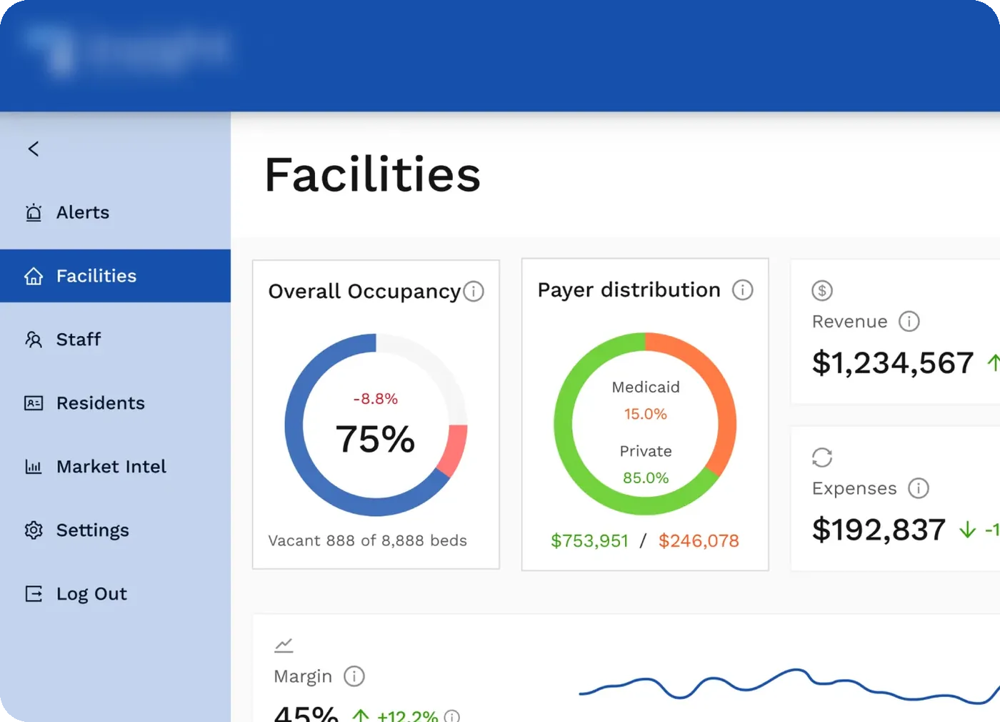Open the Expenses info tooltip icon

(x=919, y=488)
